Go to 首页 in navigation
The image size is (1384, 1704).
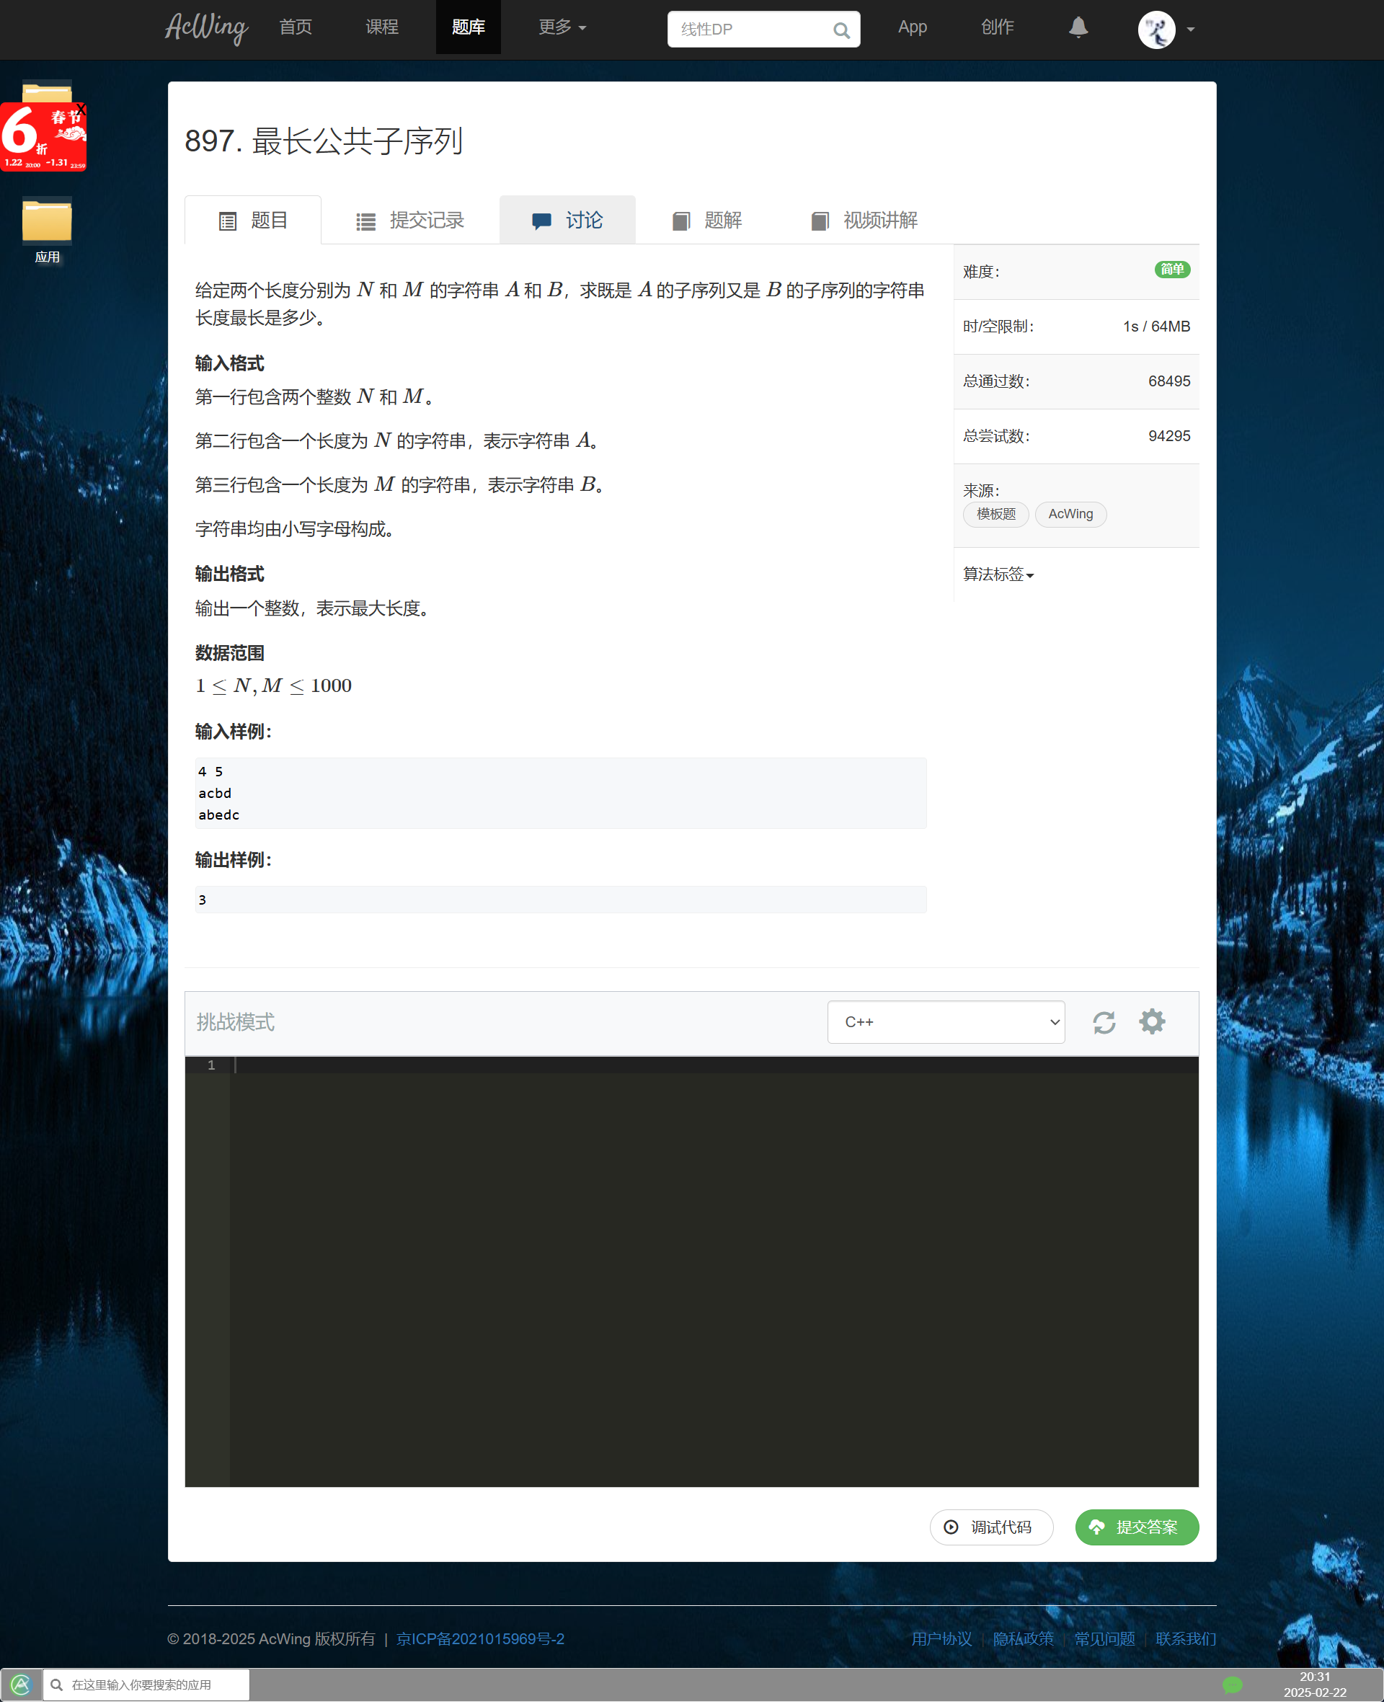(296, 27)
